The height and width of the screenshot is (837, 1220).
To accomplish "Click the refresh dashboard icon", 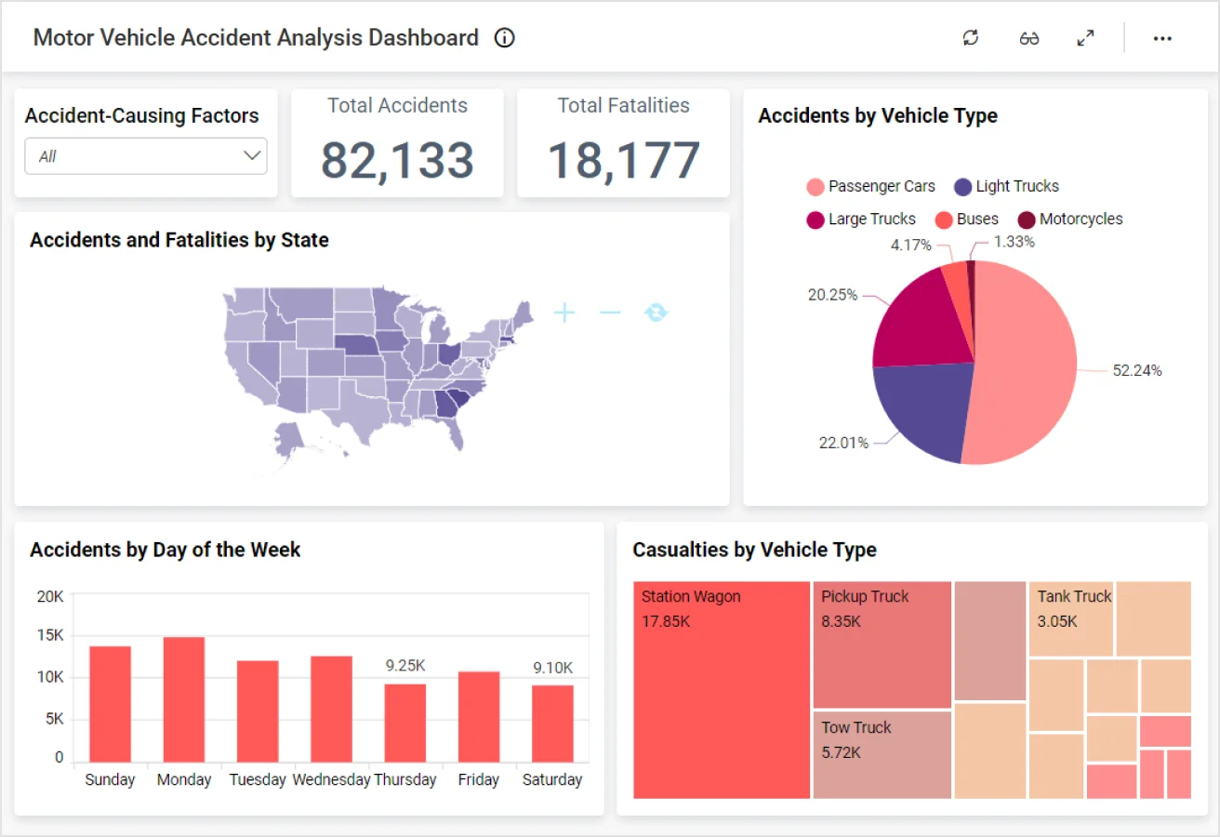I will coord(971,38).
